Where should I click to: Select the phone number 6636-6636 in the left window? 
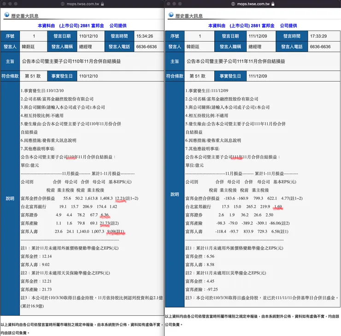coord(147,47)
